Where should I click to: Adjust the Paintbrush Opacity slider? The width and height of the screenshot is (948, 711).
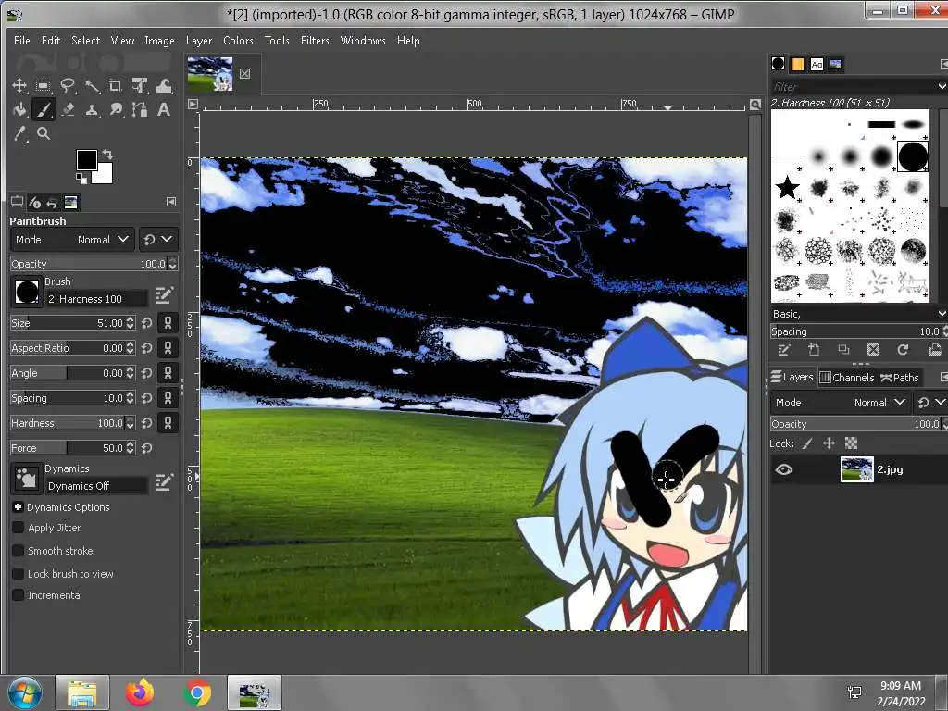(x=88, y=264)
